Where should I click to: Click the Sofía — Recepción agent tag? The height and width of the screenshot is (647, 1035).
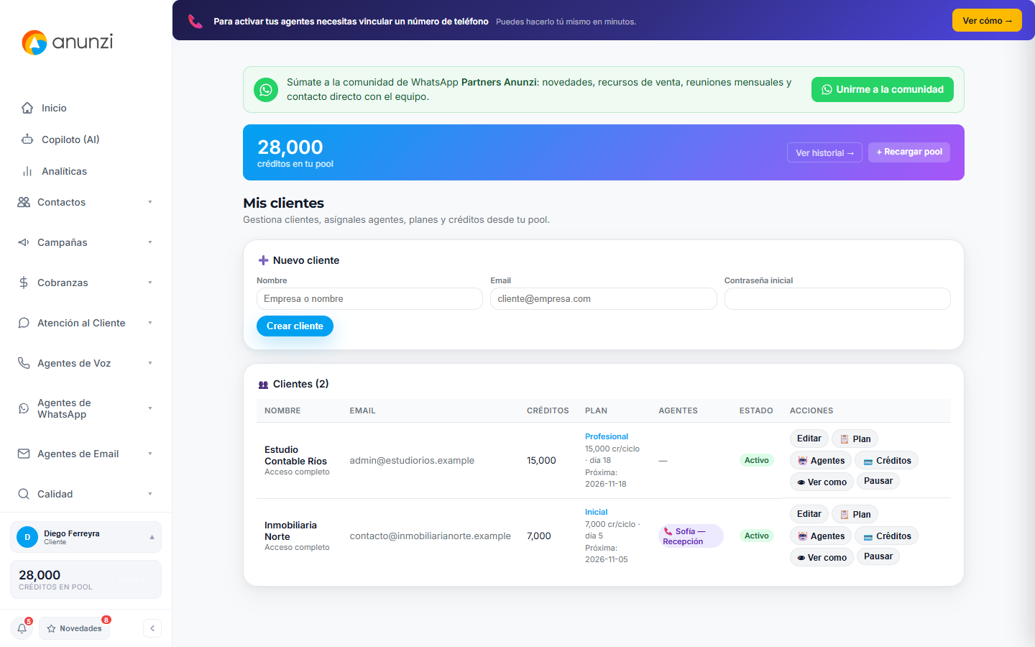pyautogui.click(x=691, y=536)
